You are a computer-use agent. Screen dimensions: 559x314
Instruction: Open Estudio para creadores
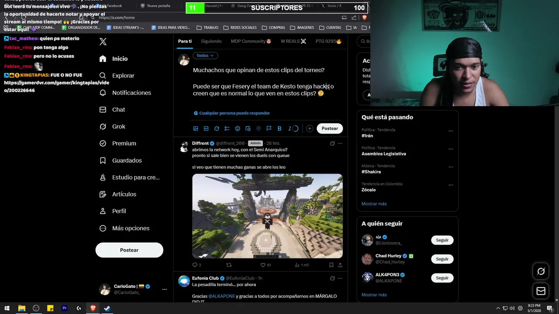coord(129,177)
